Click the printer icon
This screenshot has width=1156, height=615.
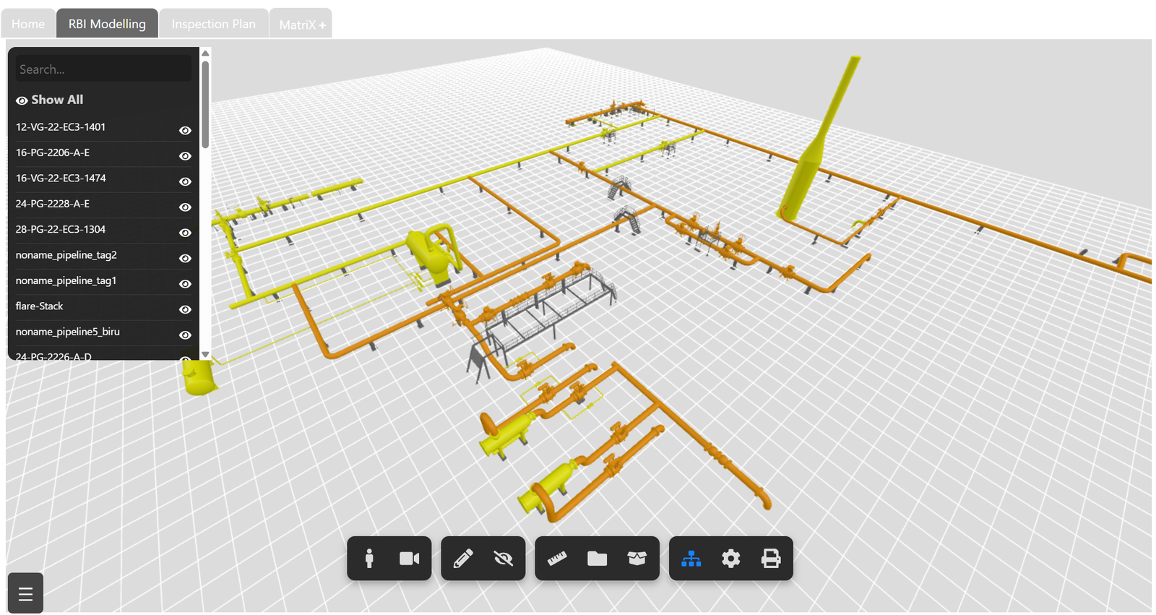coord(771,559)
